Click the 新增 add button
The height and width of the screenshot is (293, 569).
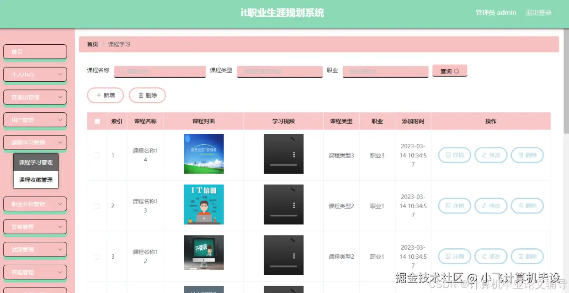click(106, 95)
